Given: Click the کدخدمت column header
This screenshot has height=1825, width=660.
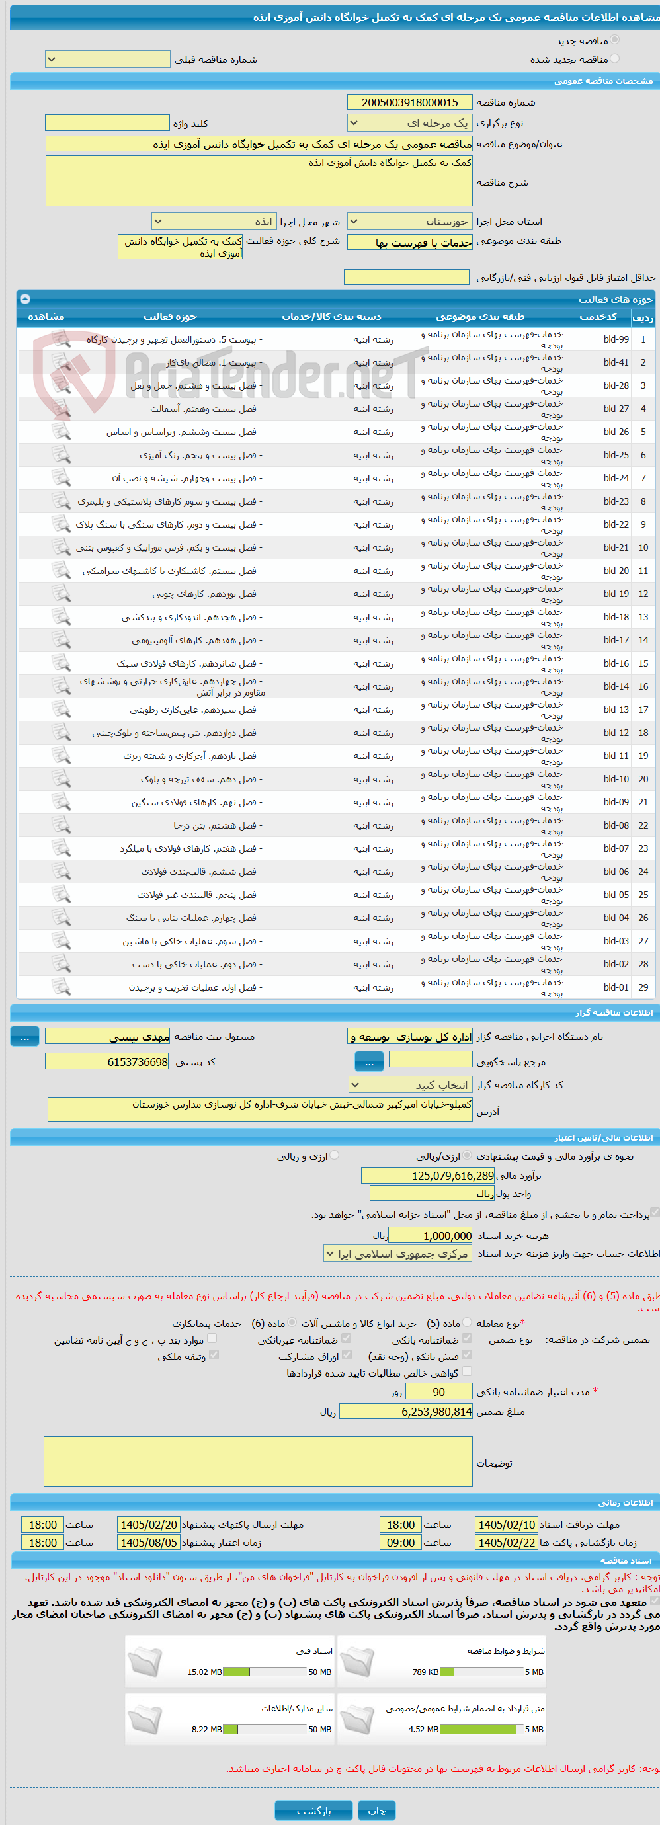Looking at the screenshot, I should pos(598,317).
